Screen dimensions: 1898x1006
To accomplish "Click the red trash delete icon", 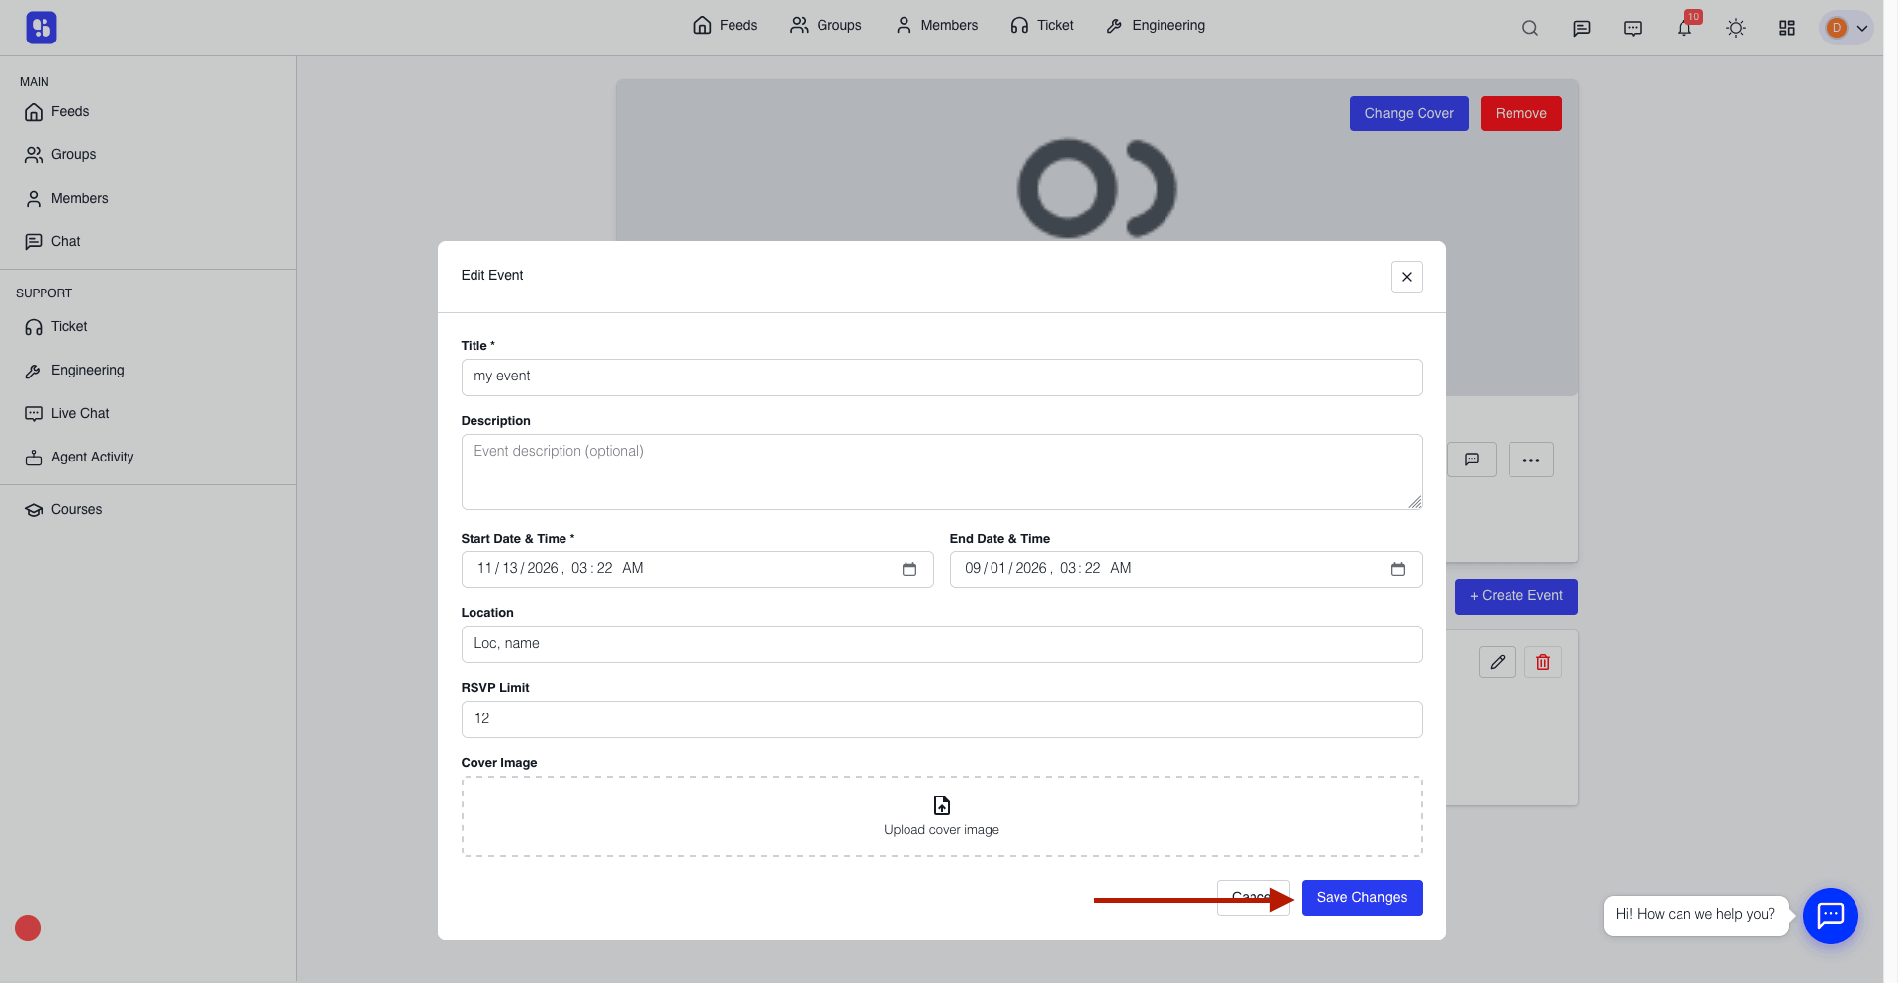I will pyautogui.click(x=1543, y=662).
